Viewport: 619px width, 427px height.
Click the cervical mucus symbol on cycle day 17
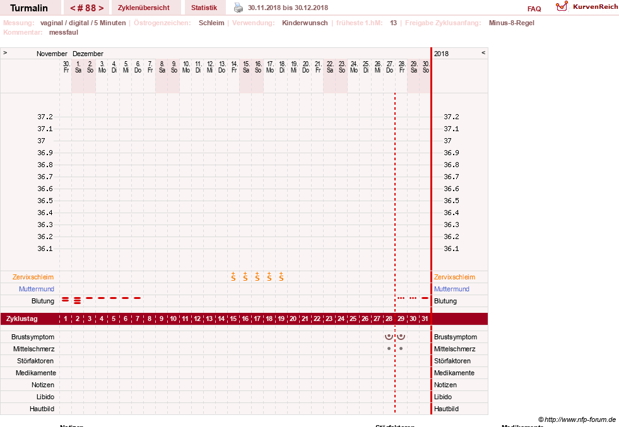click(x=257, y=277)
